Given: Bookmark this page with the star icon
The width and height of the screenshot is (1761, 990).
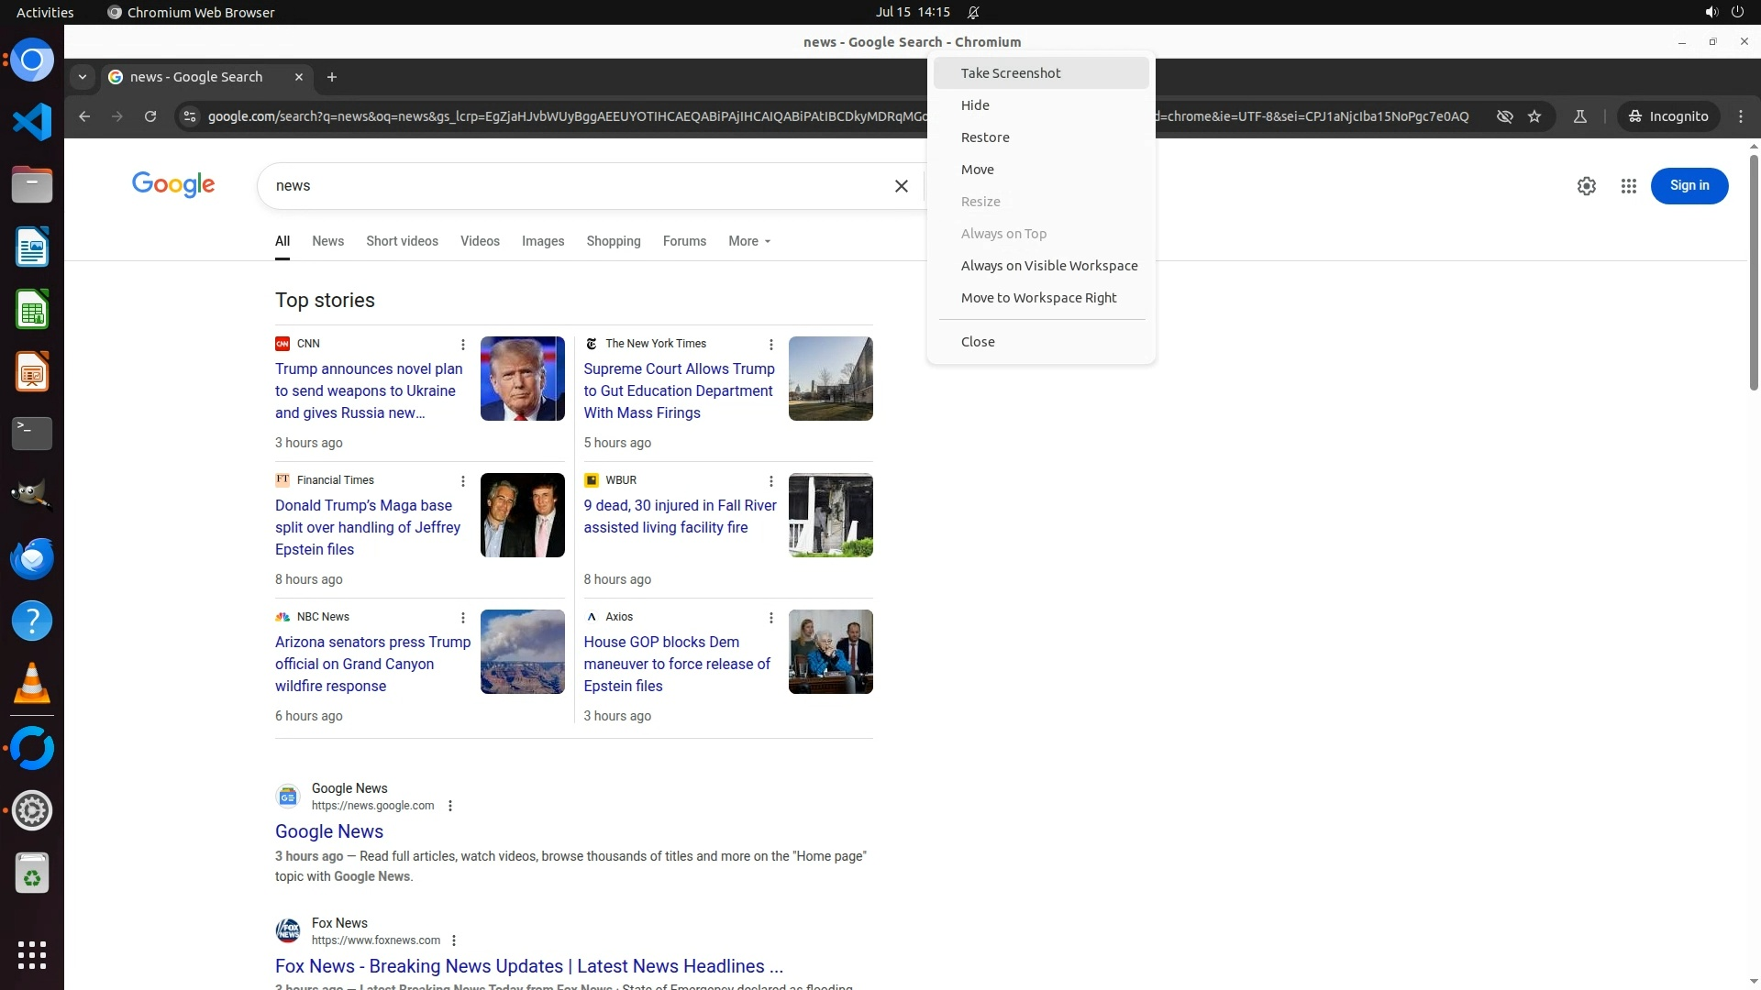Looking at the screenshot, I should (x=1534, y=116).
